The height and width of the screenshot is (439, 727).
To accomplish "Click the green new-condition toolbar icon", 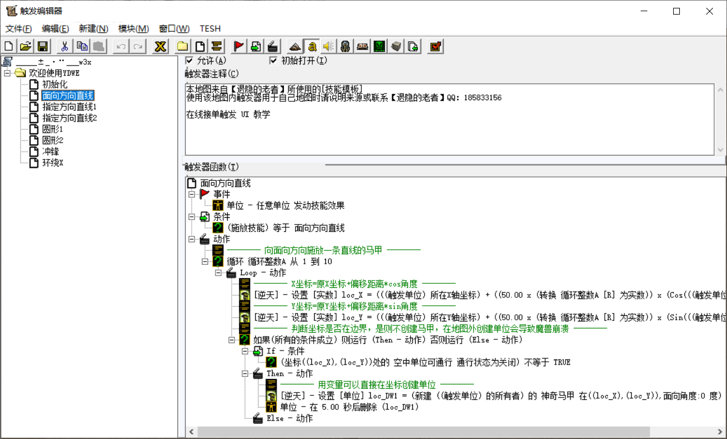I will pyautogui.click(x=255, y=46).
